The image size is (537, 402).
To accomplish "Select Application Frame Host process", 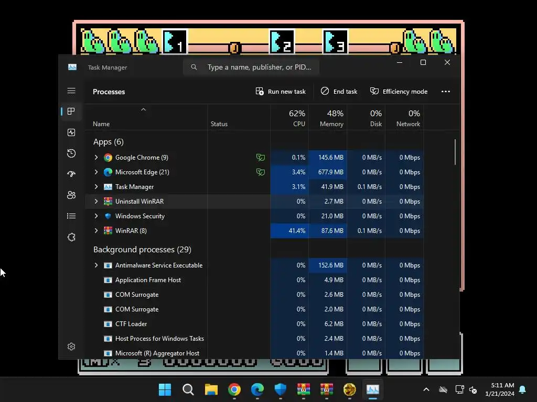I will (254, 280).
